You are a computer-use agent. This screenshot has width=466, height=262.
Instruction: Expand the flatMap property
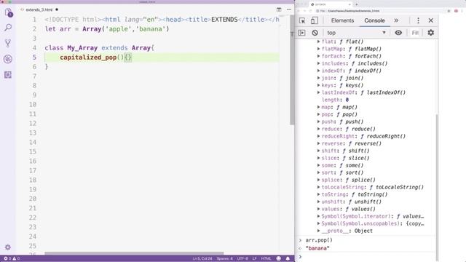point(319,49)
